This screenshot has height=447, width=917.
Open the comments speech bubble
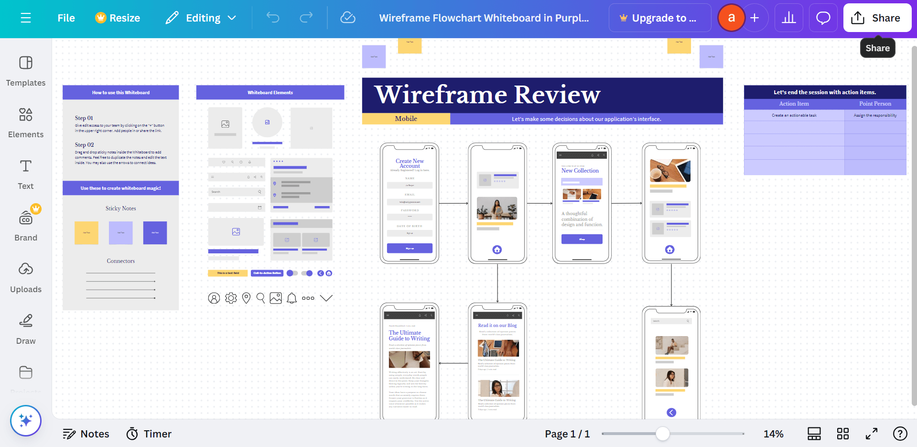point(823,18)
